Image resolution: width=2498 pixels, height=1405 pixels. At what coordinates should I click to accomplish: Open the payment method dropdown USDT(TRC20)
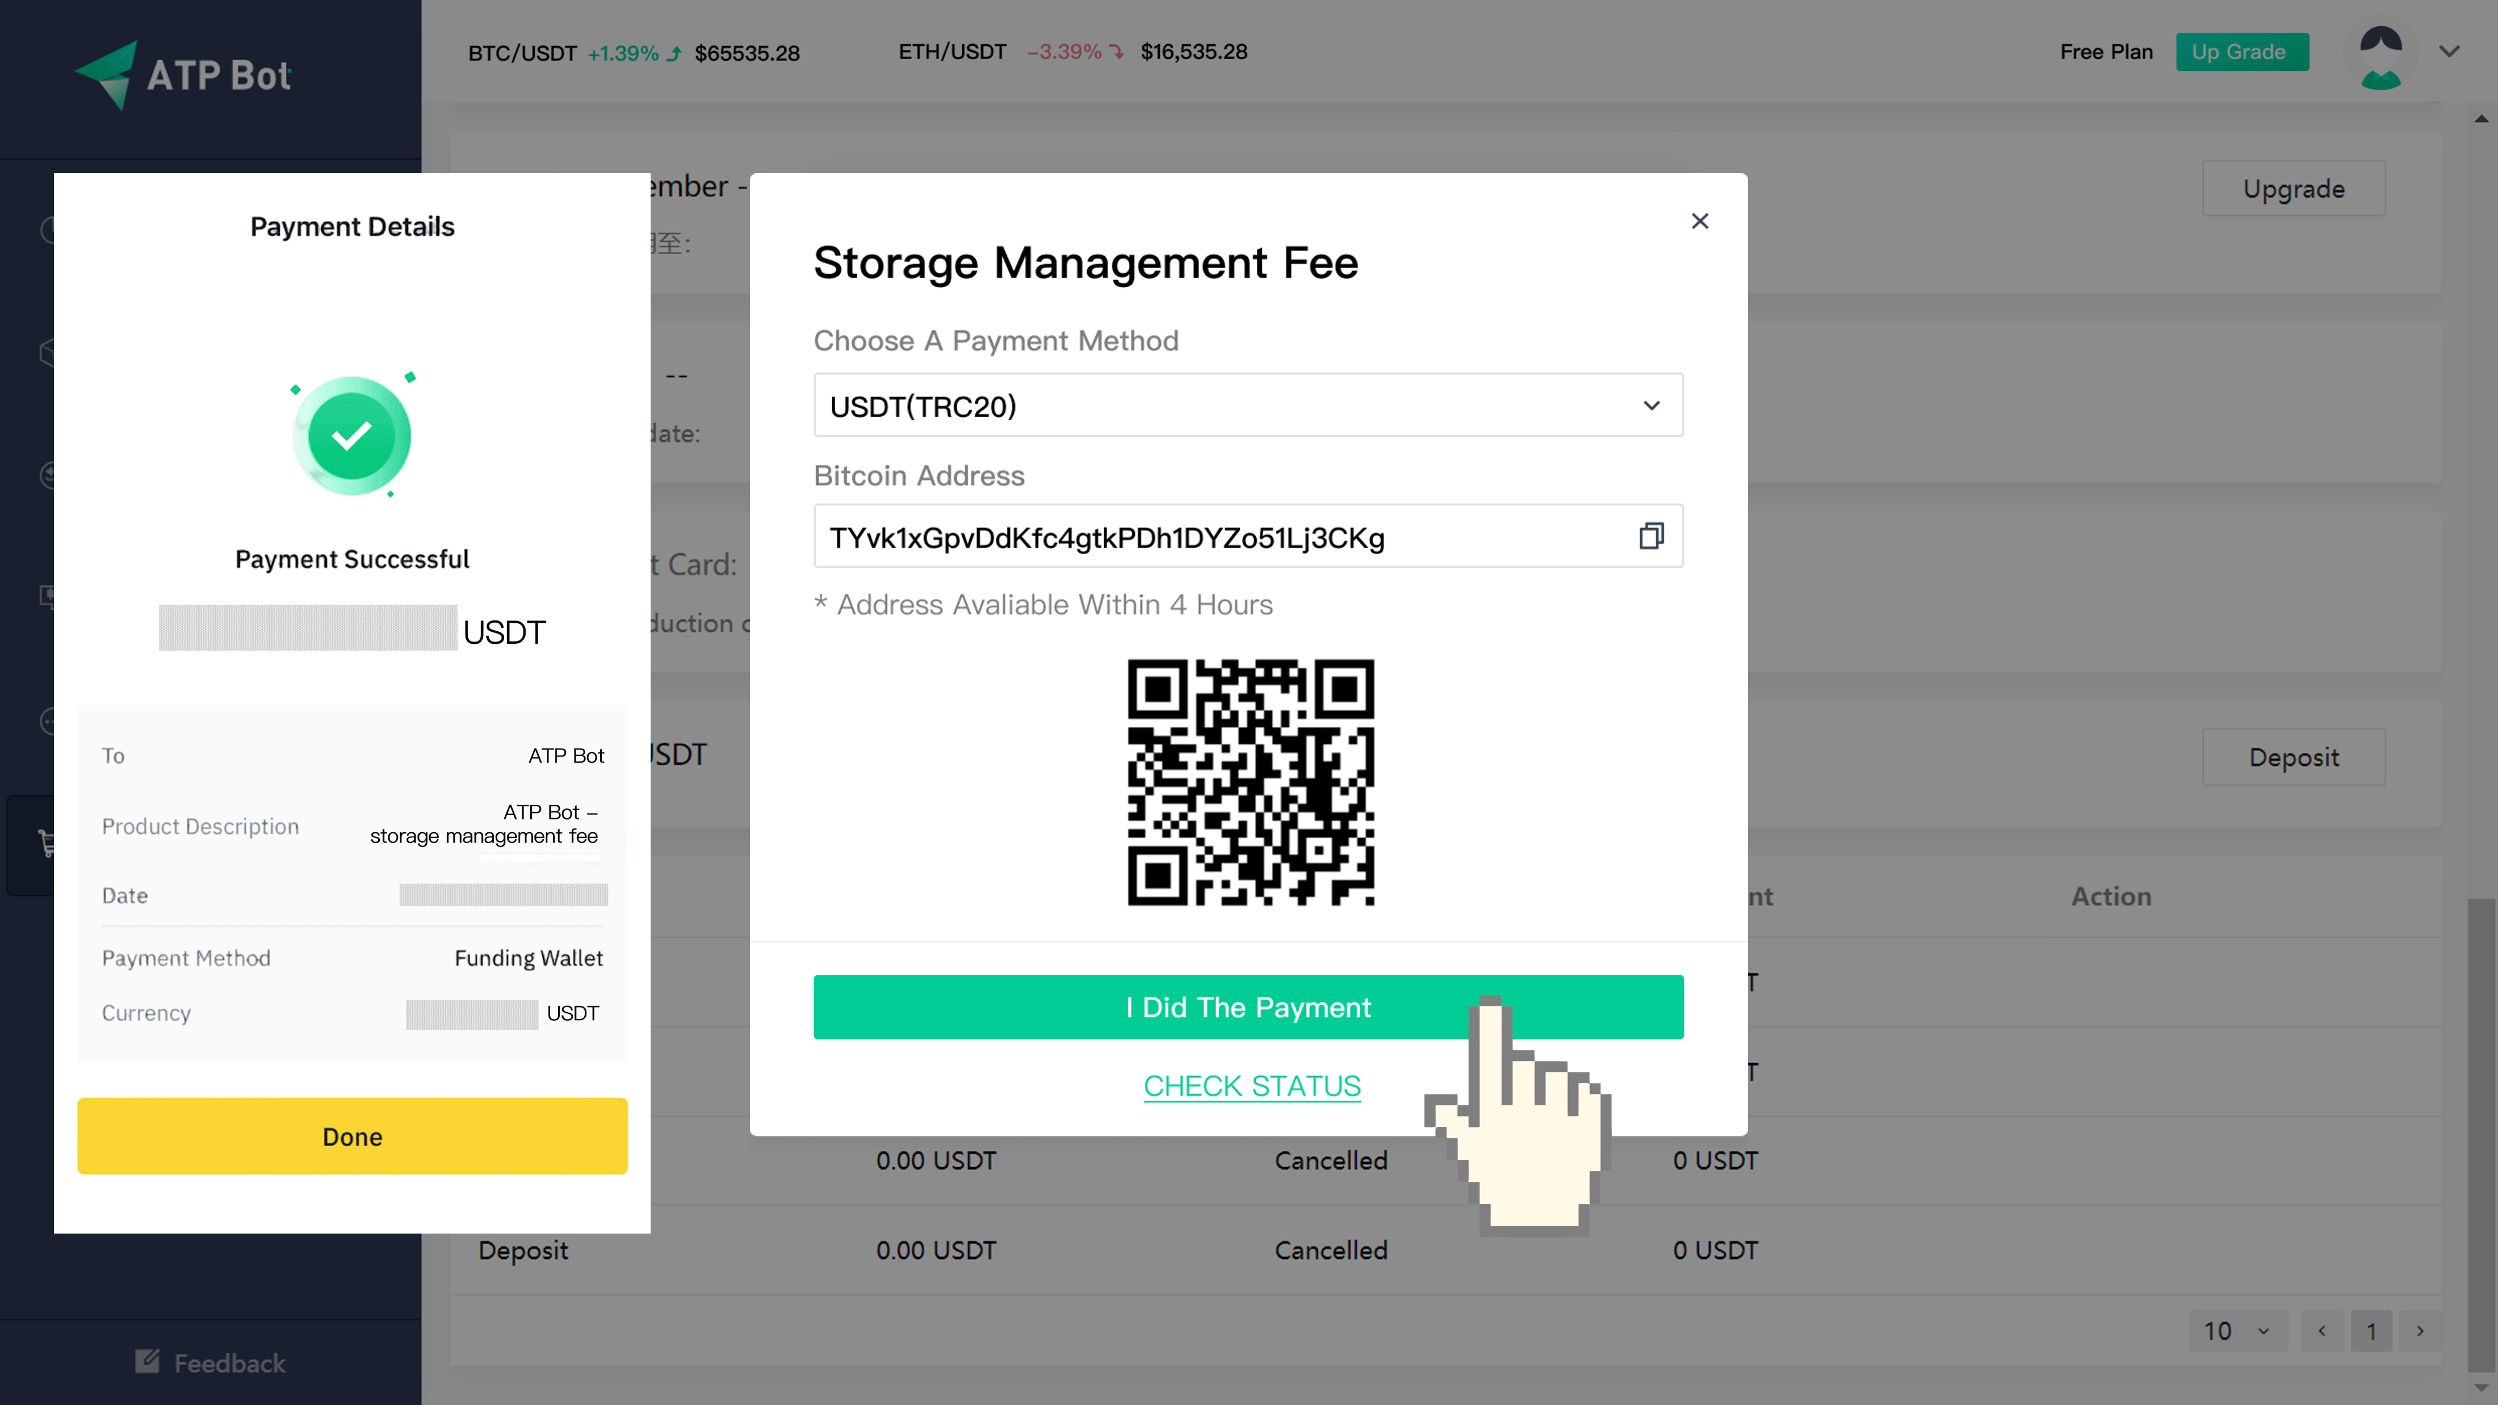click(x=1248, y=405)
